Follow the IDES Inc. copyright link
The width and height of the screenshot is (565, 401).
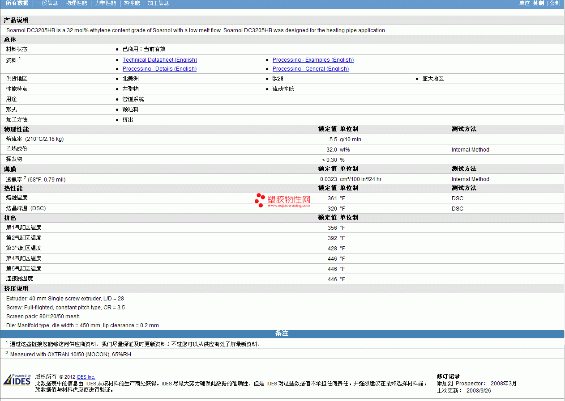[86, 377]
